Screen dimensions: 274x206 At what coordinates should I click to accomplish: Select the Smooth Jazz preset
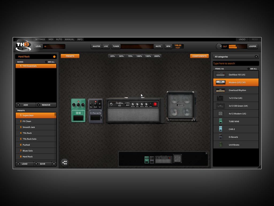36,127
